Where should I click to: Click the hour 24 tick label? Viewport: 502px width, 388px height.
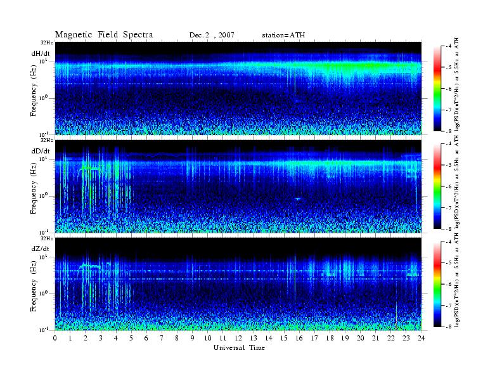[422, 338]
